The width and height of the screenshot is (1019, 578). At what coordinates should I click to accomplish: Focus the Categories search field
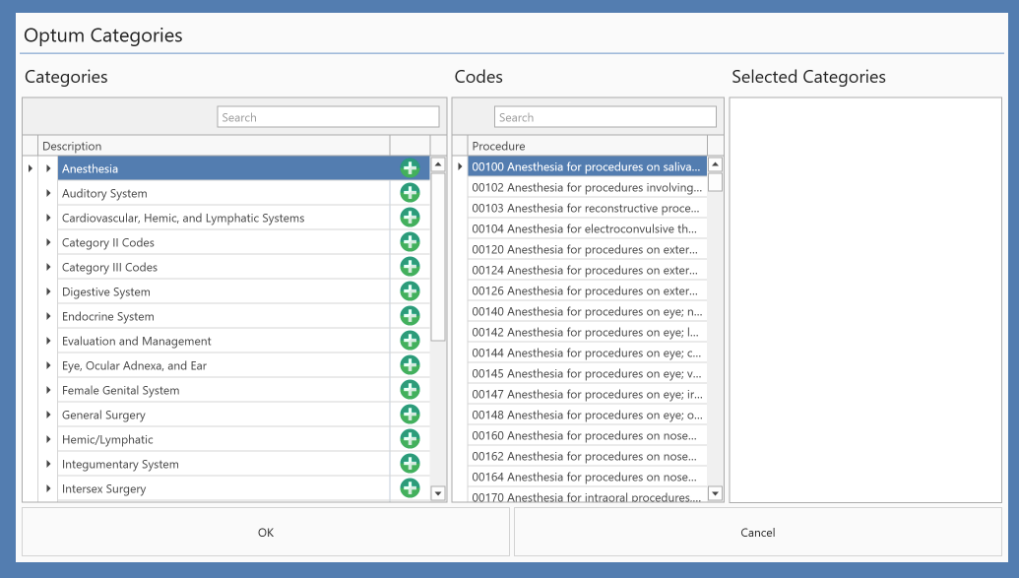click(x=328, y=117)
